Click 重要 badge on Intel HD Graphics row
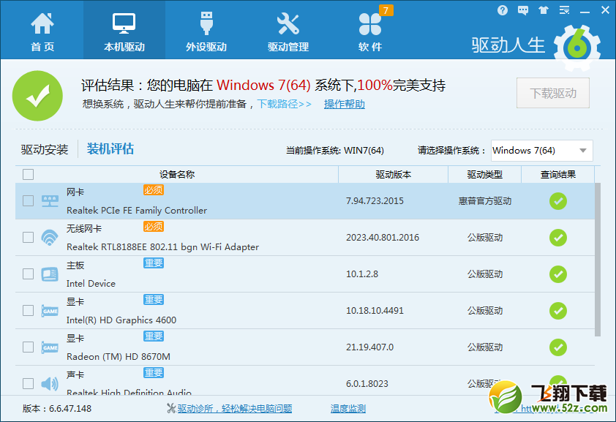Screen dimensions: 616x422 click(x=153, y=300)
